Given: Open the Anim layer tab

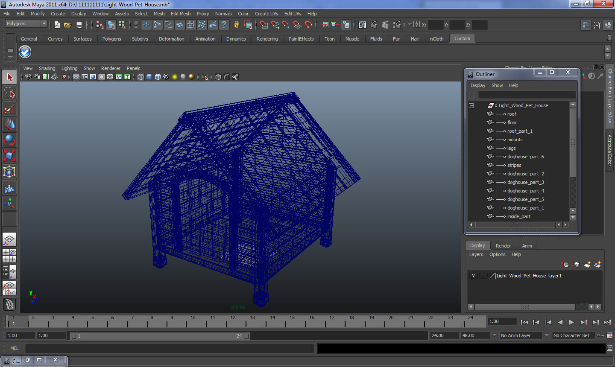Looking at the screenshot, I should pos(527,246).
